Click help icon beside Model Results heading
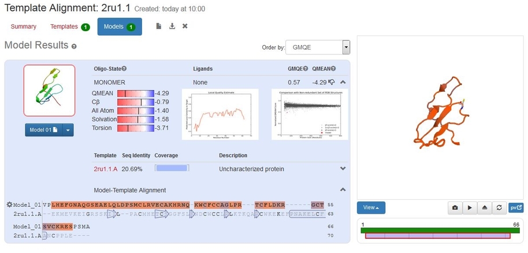 click(74, 46)
